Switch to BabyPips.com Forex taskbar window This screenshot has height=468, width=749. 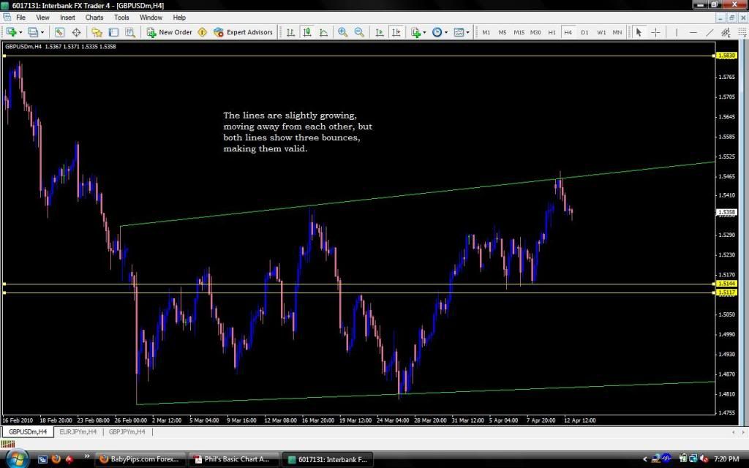[140, 459]
